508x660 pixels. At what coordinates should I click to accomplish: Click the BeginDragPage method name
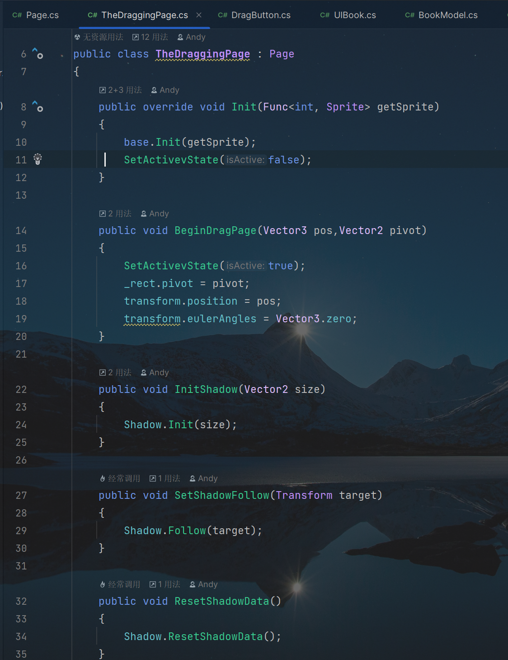tap(216, 230)
